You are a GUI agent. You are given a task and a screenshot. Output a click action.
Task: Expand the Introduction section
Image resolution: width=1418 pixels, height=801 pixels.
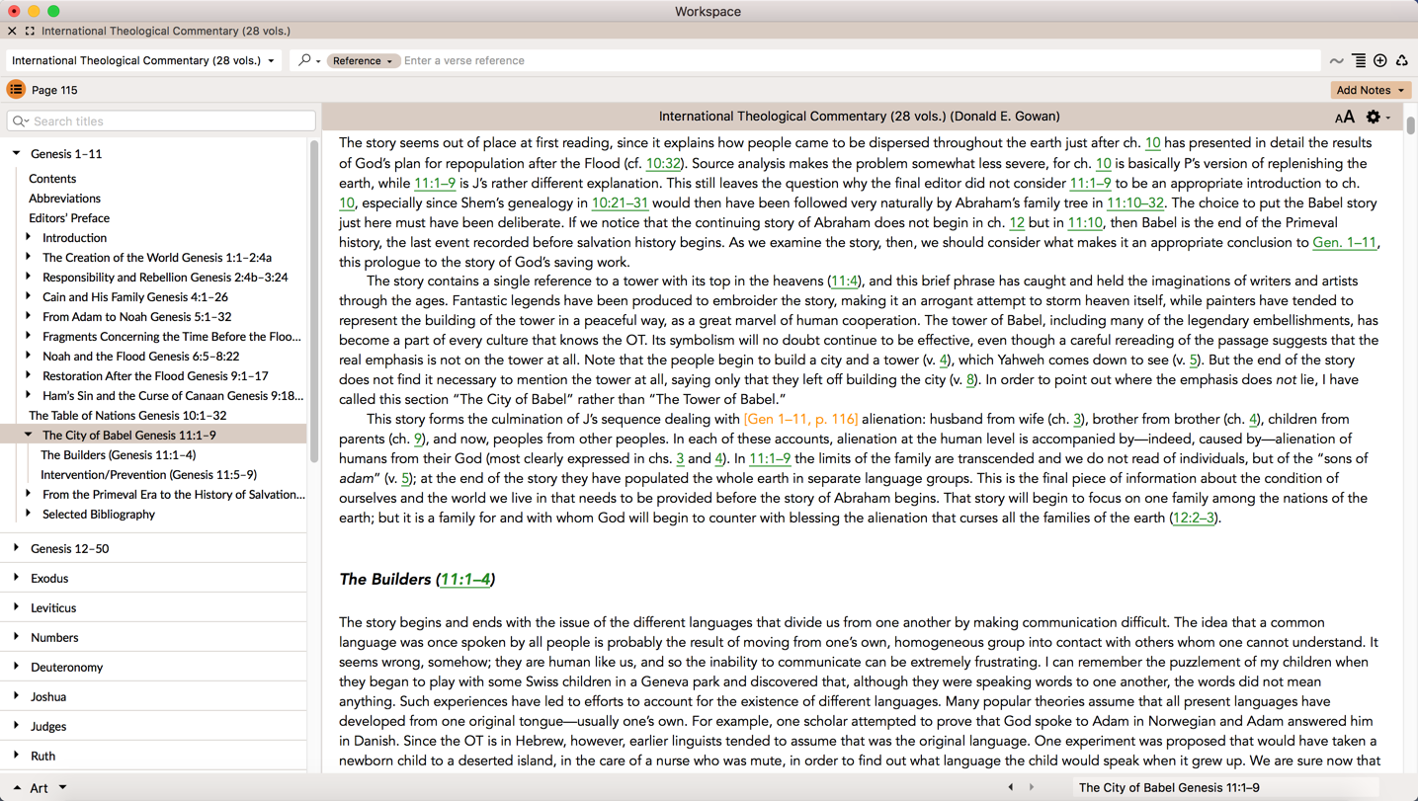[29, 238]
